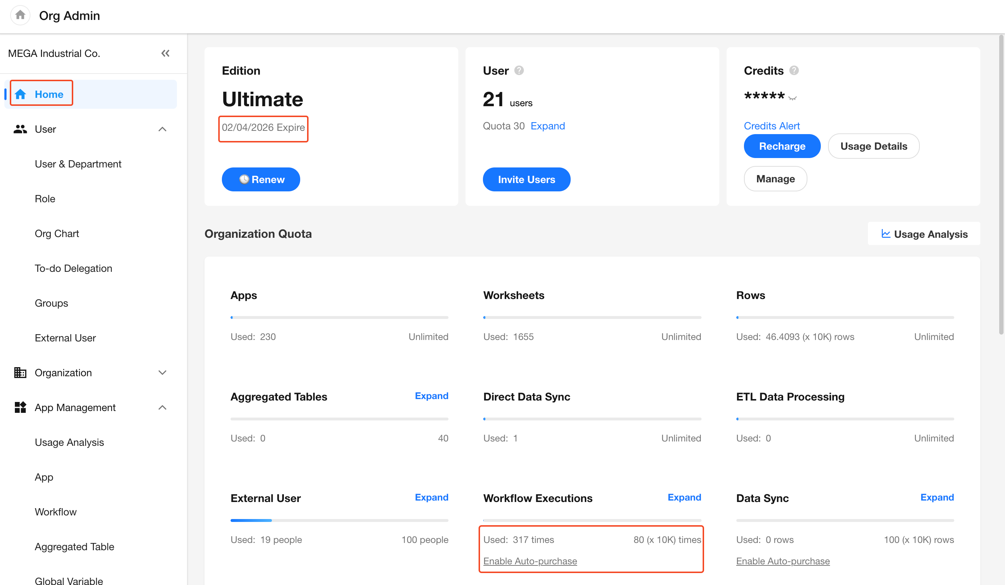Expand the Organization section chevron

click(162, 373)
